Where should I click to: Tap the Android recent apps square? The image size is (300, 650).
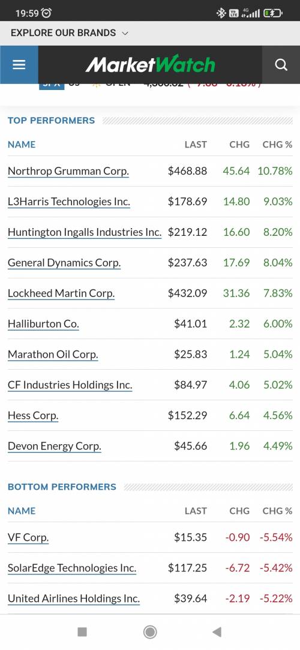coord(82,632)
